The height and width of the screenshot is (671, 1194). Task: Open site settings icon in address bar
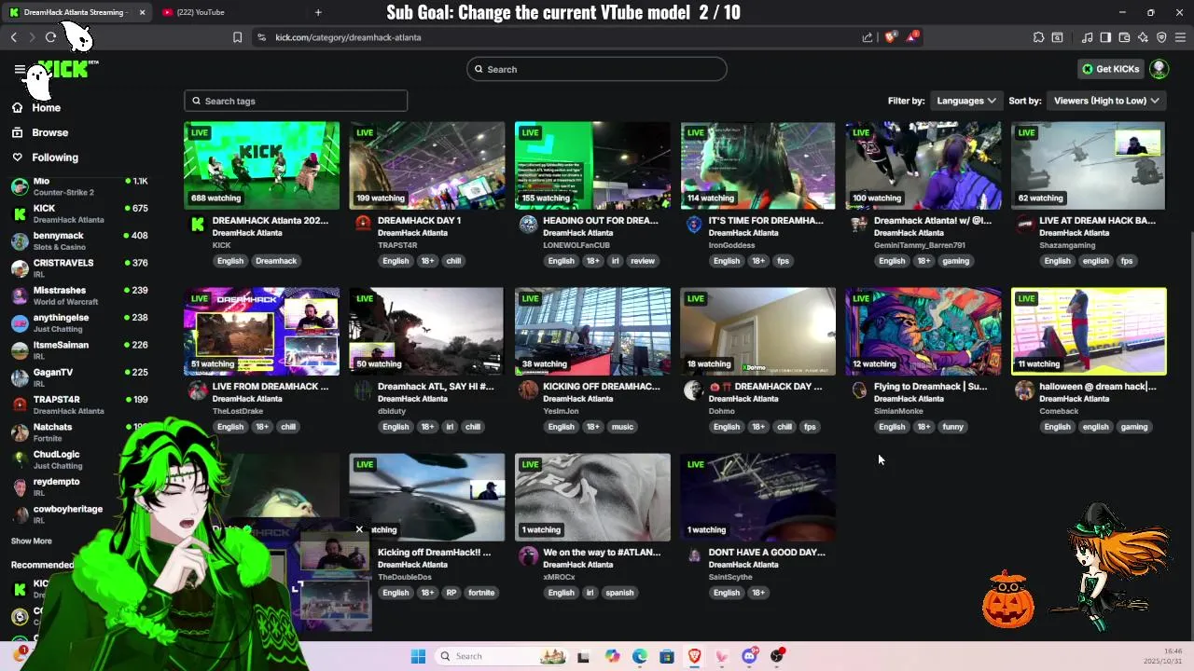[261, 37]
